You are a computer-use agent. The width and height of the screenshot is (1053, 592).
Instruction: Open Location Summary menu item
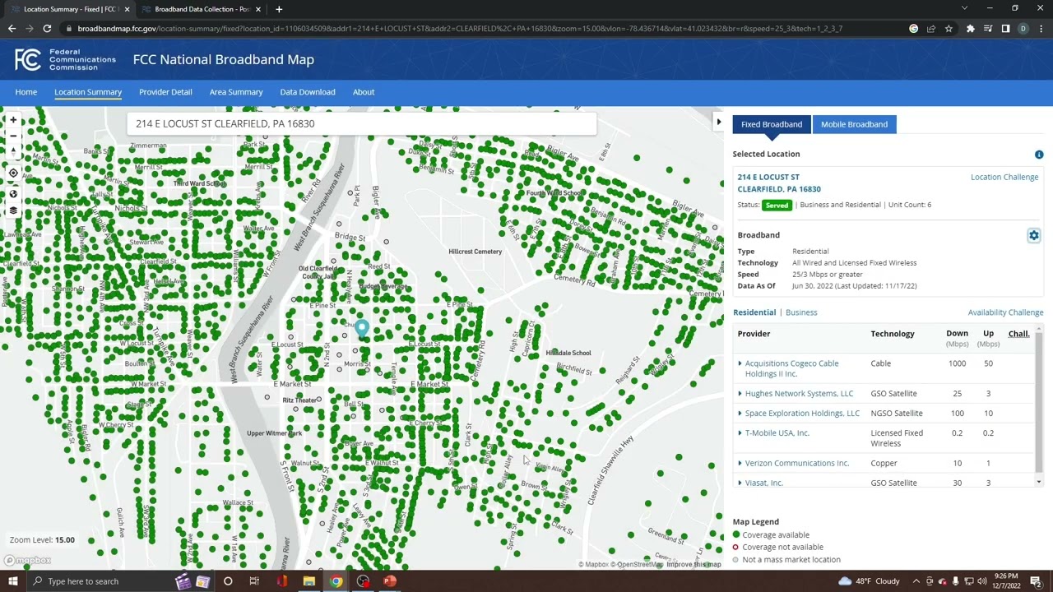(x=88, y=92)
